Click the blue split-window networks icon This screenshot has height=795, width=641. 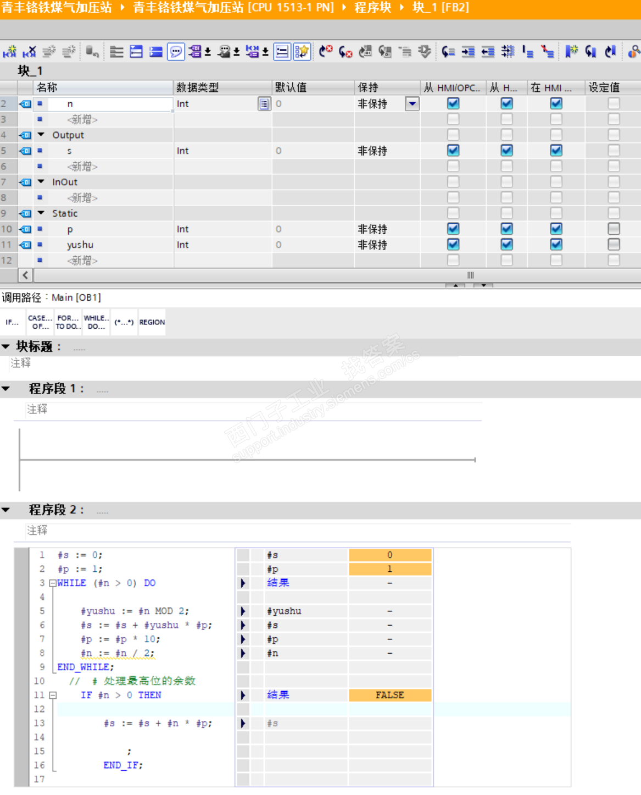[x=136, y=52]
